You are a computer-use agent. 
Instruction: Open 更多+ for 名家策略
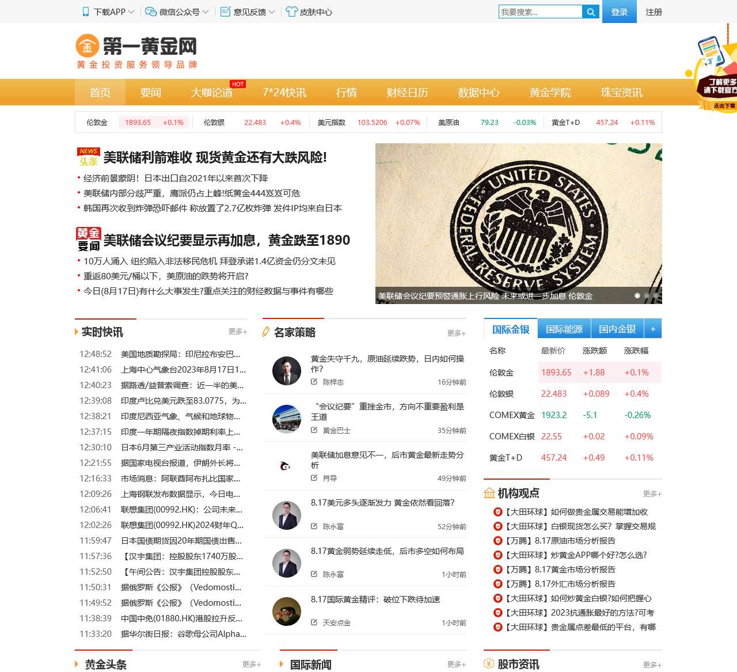coord(456,333)
